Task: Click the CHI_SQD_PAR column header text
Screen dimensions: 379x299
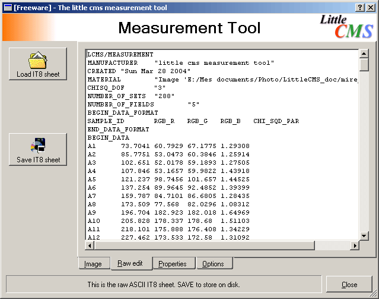Action: pyautogui.click(x=276, y=121)
